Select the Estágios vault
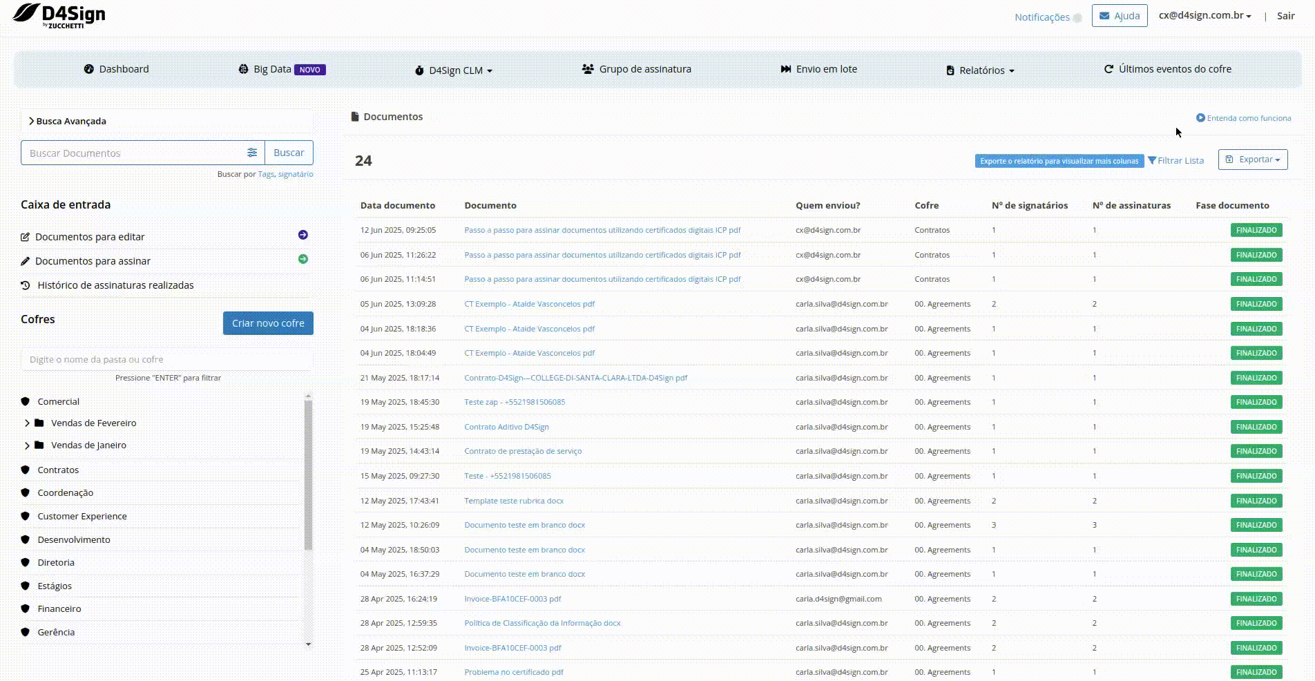This screenshot has height=681, width=1315. tap(55, 586)
